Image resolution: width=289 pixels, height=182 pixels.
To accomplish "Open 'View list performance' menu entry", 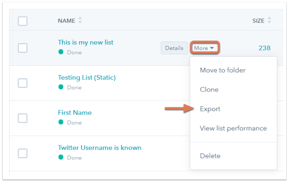I will 233,128.
